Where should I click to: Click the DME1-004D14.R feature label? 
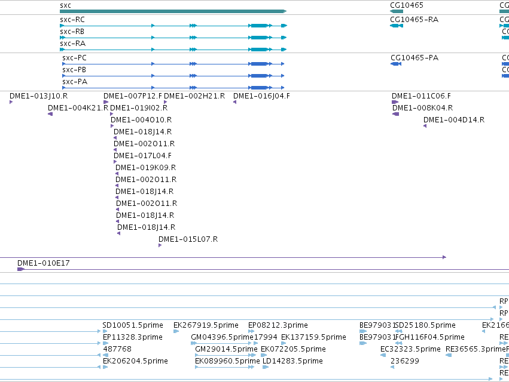tap(454, 120)
